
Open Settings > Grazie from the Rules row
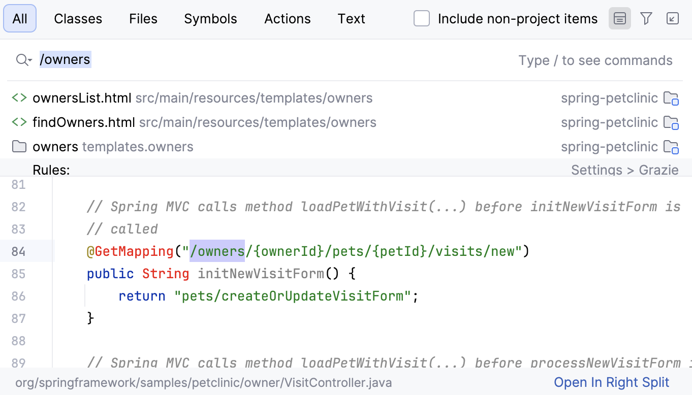(x=625, y=170)
